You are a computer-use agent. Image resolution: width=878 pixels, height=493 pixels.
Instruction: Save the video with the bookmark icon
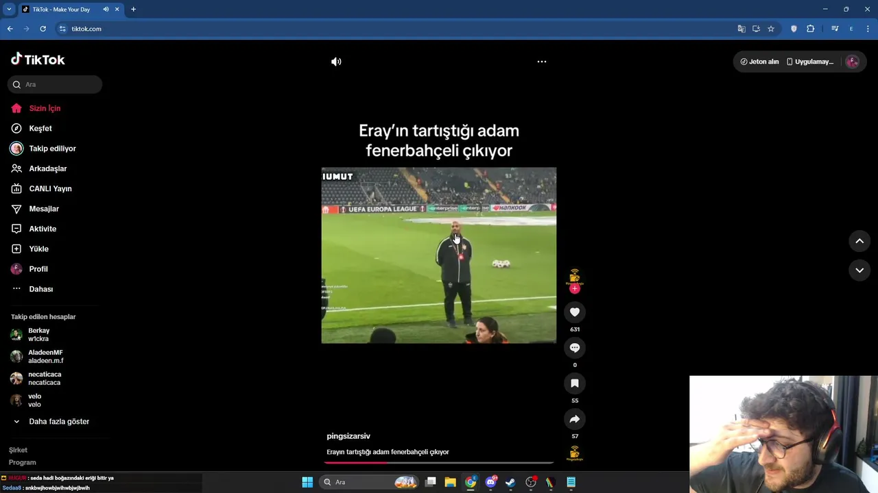tap(575, 383)
